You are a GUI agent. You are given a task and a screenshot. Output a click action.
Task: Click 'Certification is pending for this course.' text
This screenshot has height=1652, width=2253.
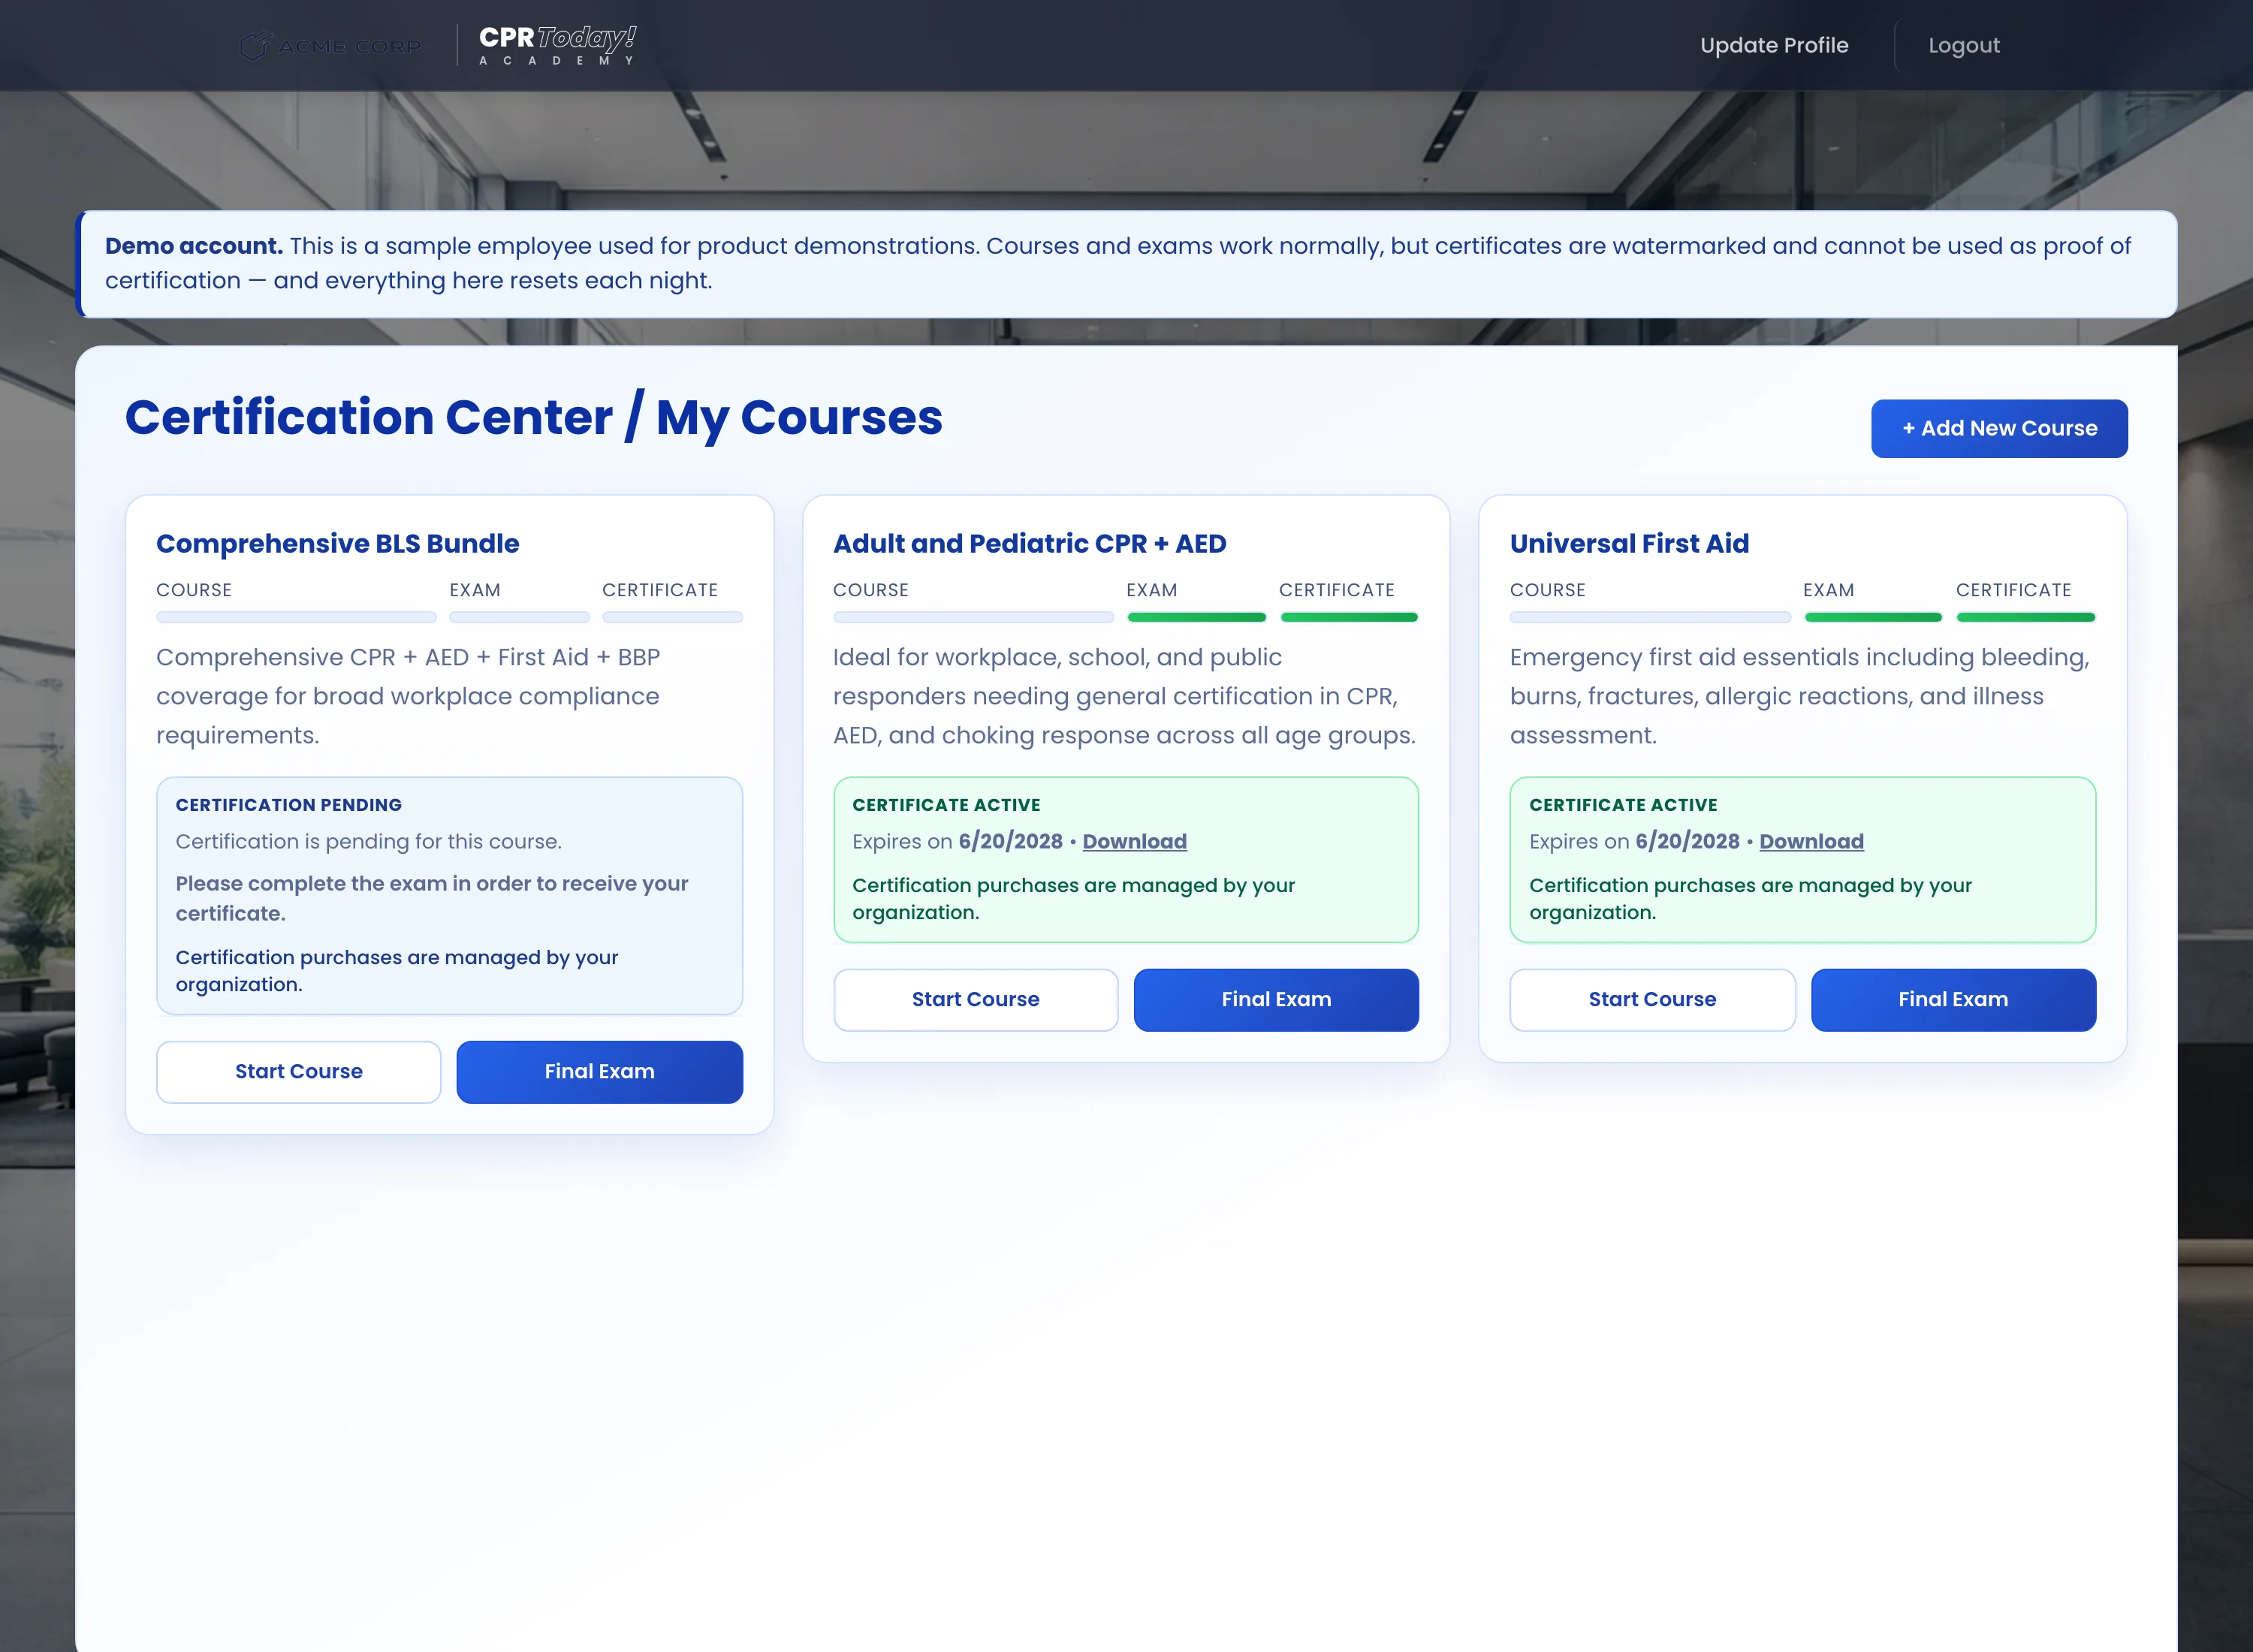pos(368,841)
